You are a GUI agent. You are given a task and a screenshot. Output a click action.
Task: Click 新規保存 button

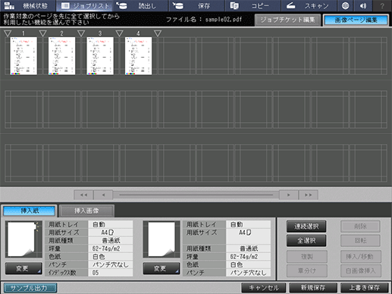point(313,288)
